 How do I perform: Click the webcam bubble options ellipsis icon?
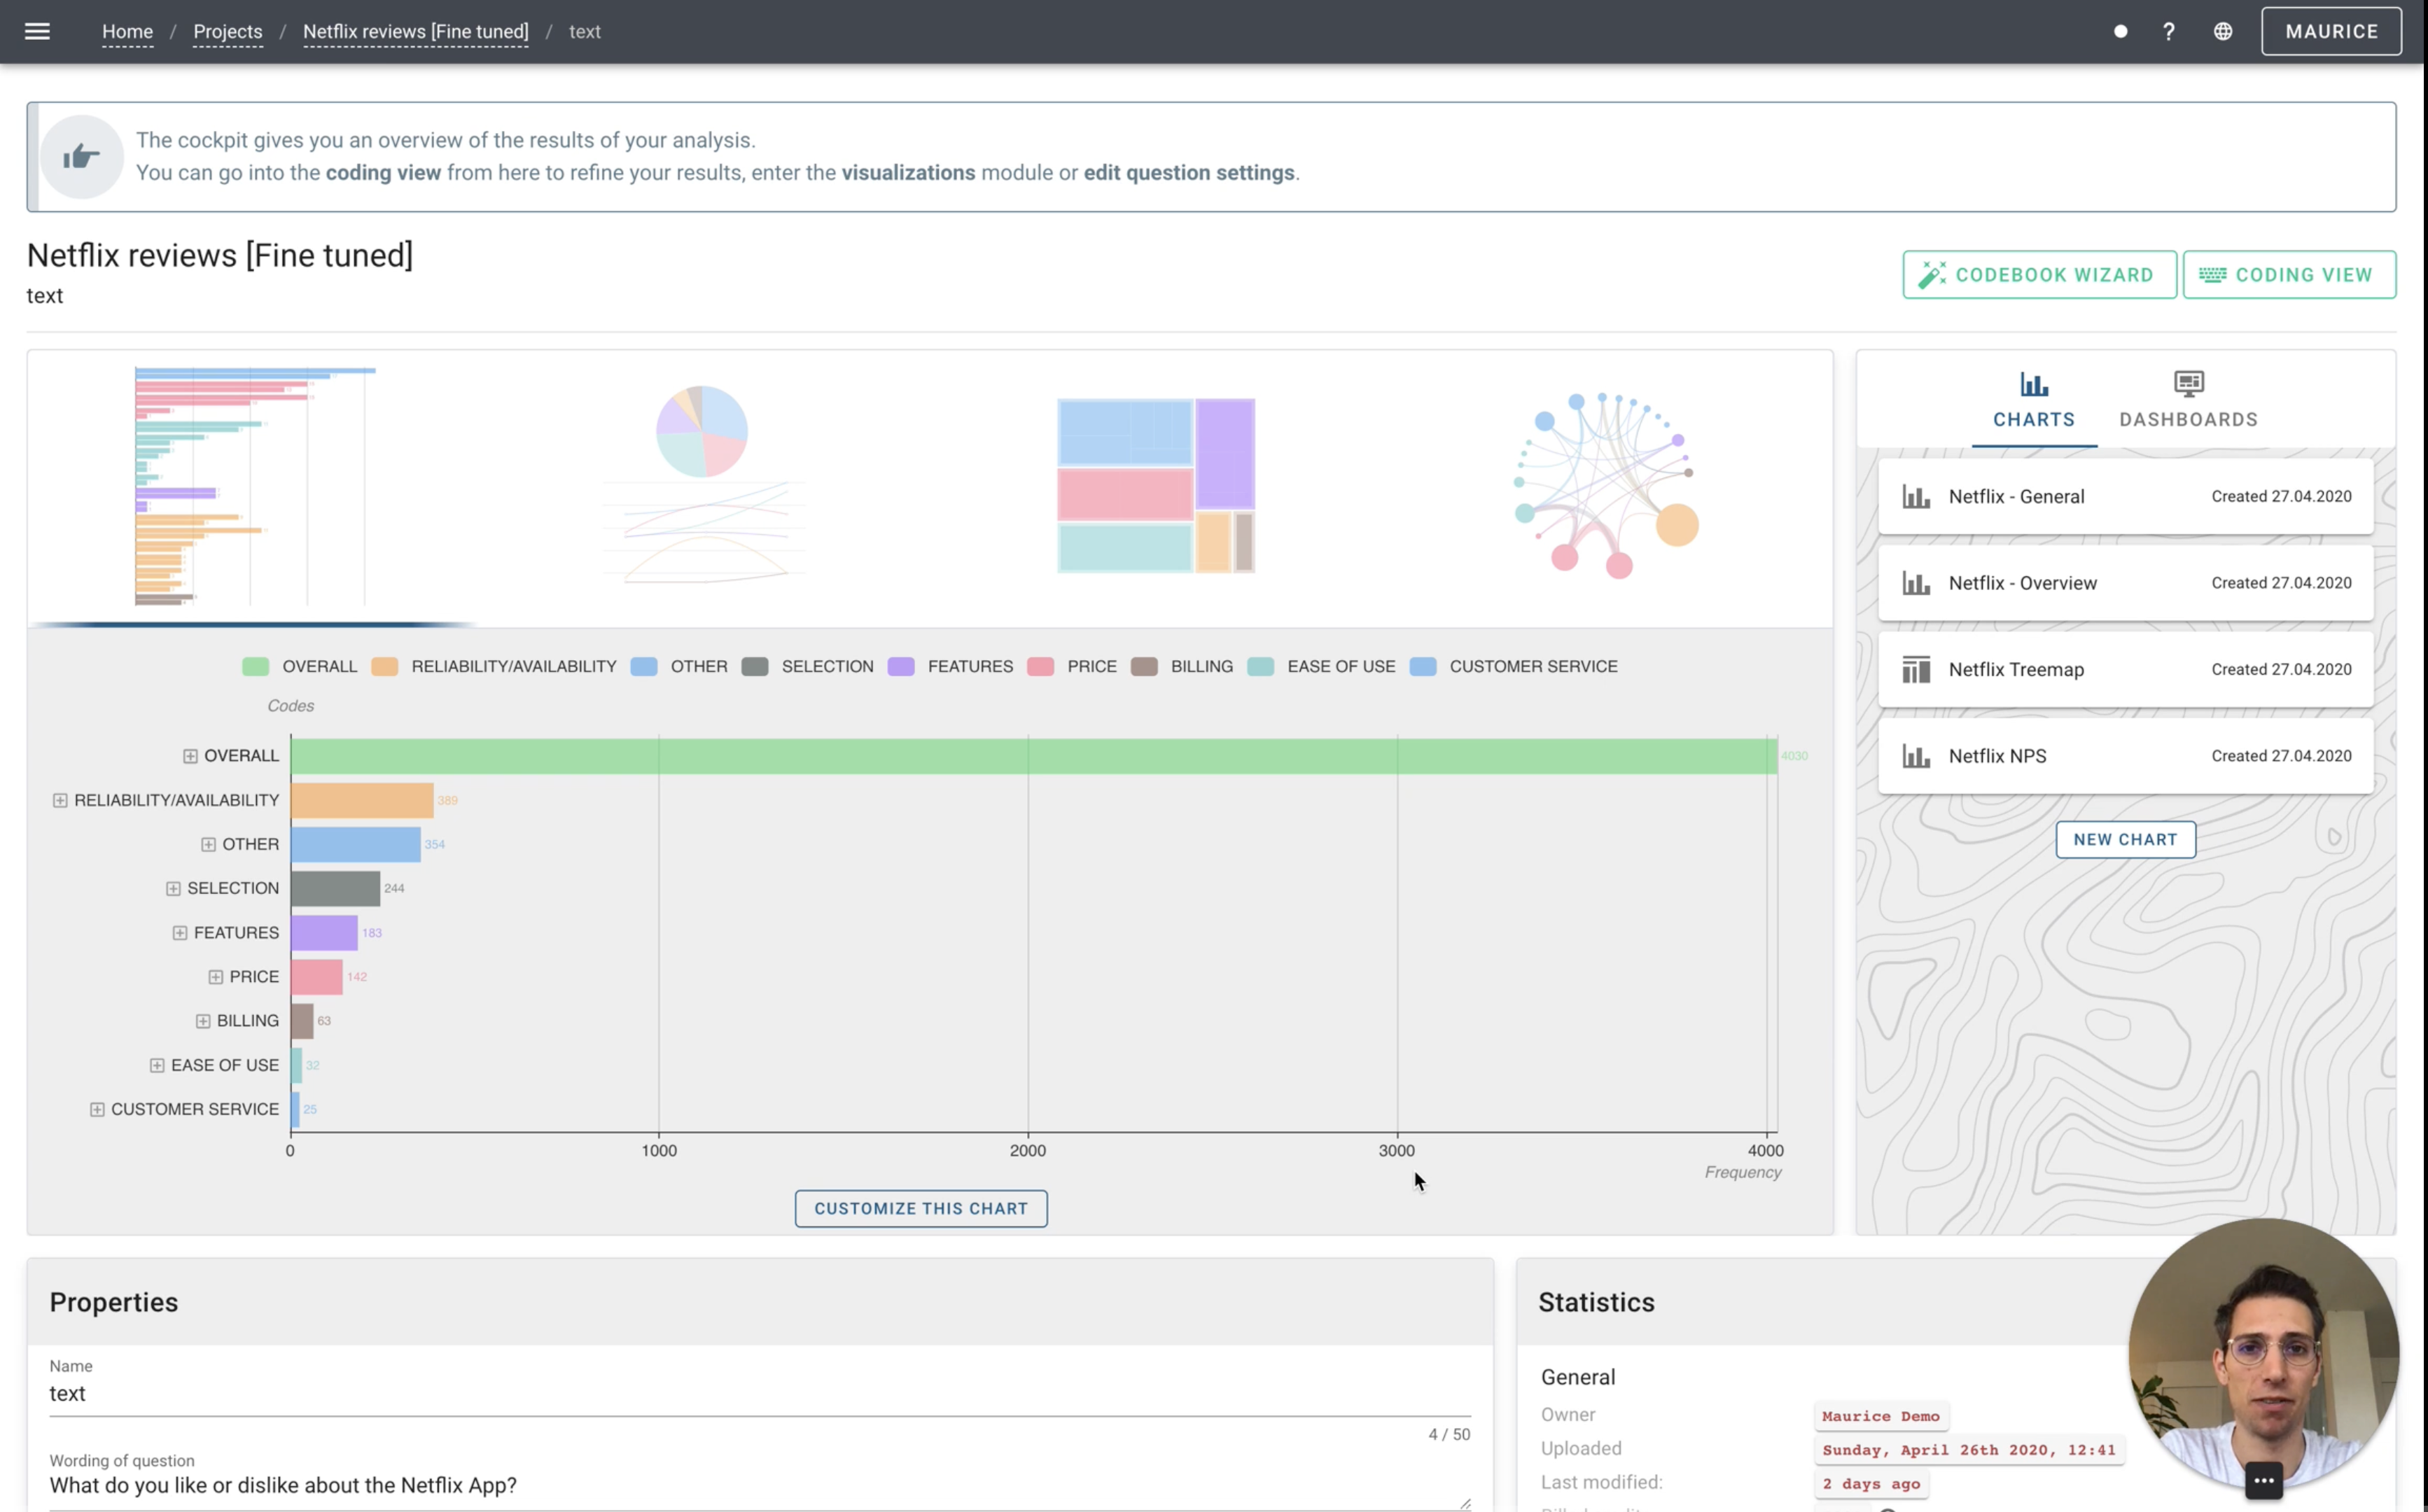[x=2263, y=1480]
